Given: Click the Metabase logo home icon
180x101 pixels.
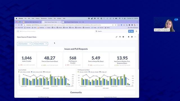Looking at the screenshot, I should [18, 31].
